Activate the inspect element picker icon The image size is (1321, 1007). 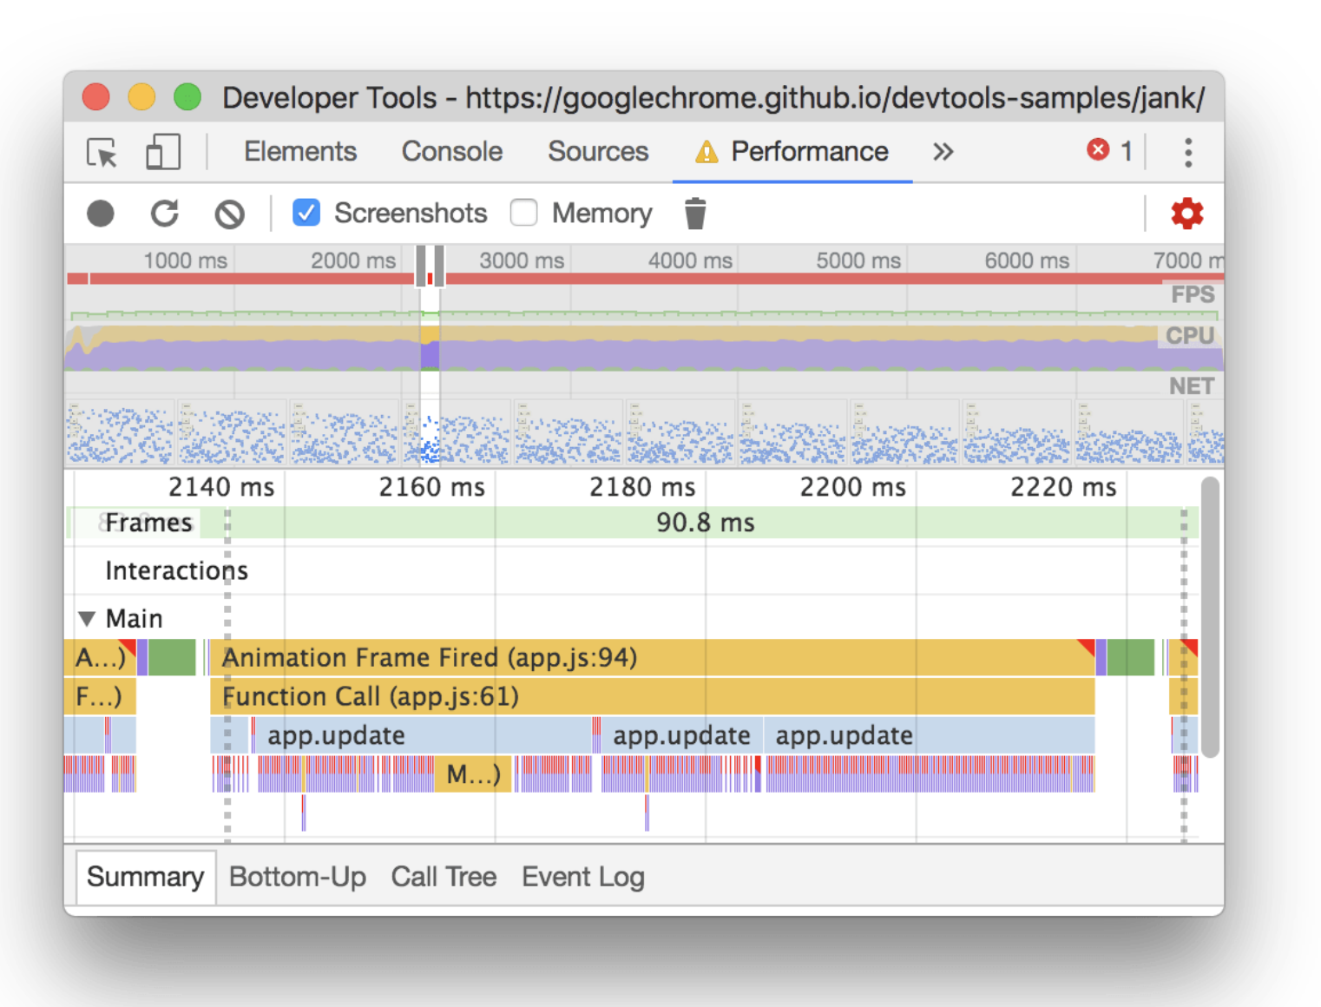(102, 153)
